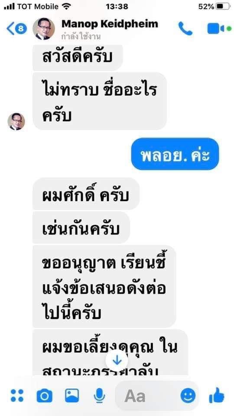Open the photo gallery picker
Image resolution: width=234 pixels, height=416 pixels.
(x=72, y=396)
